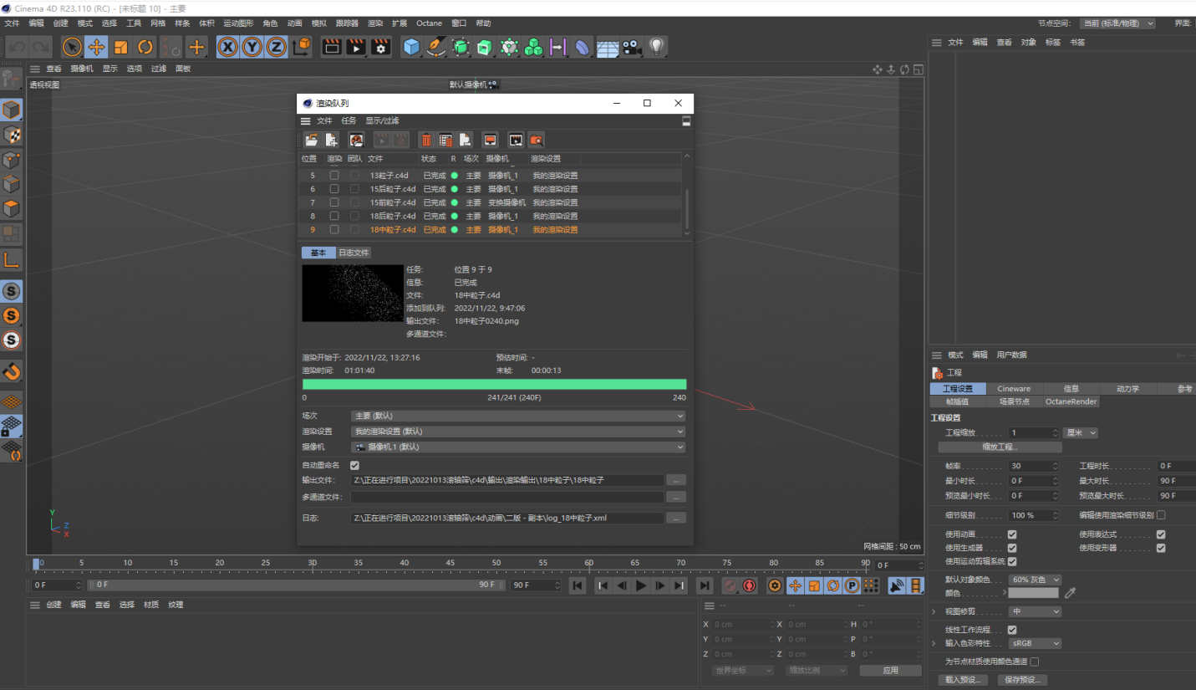Click the folder search icon in render queue
Screen dimensions: 1196x690
tap(536, 140)
